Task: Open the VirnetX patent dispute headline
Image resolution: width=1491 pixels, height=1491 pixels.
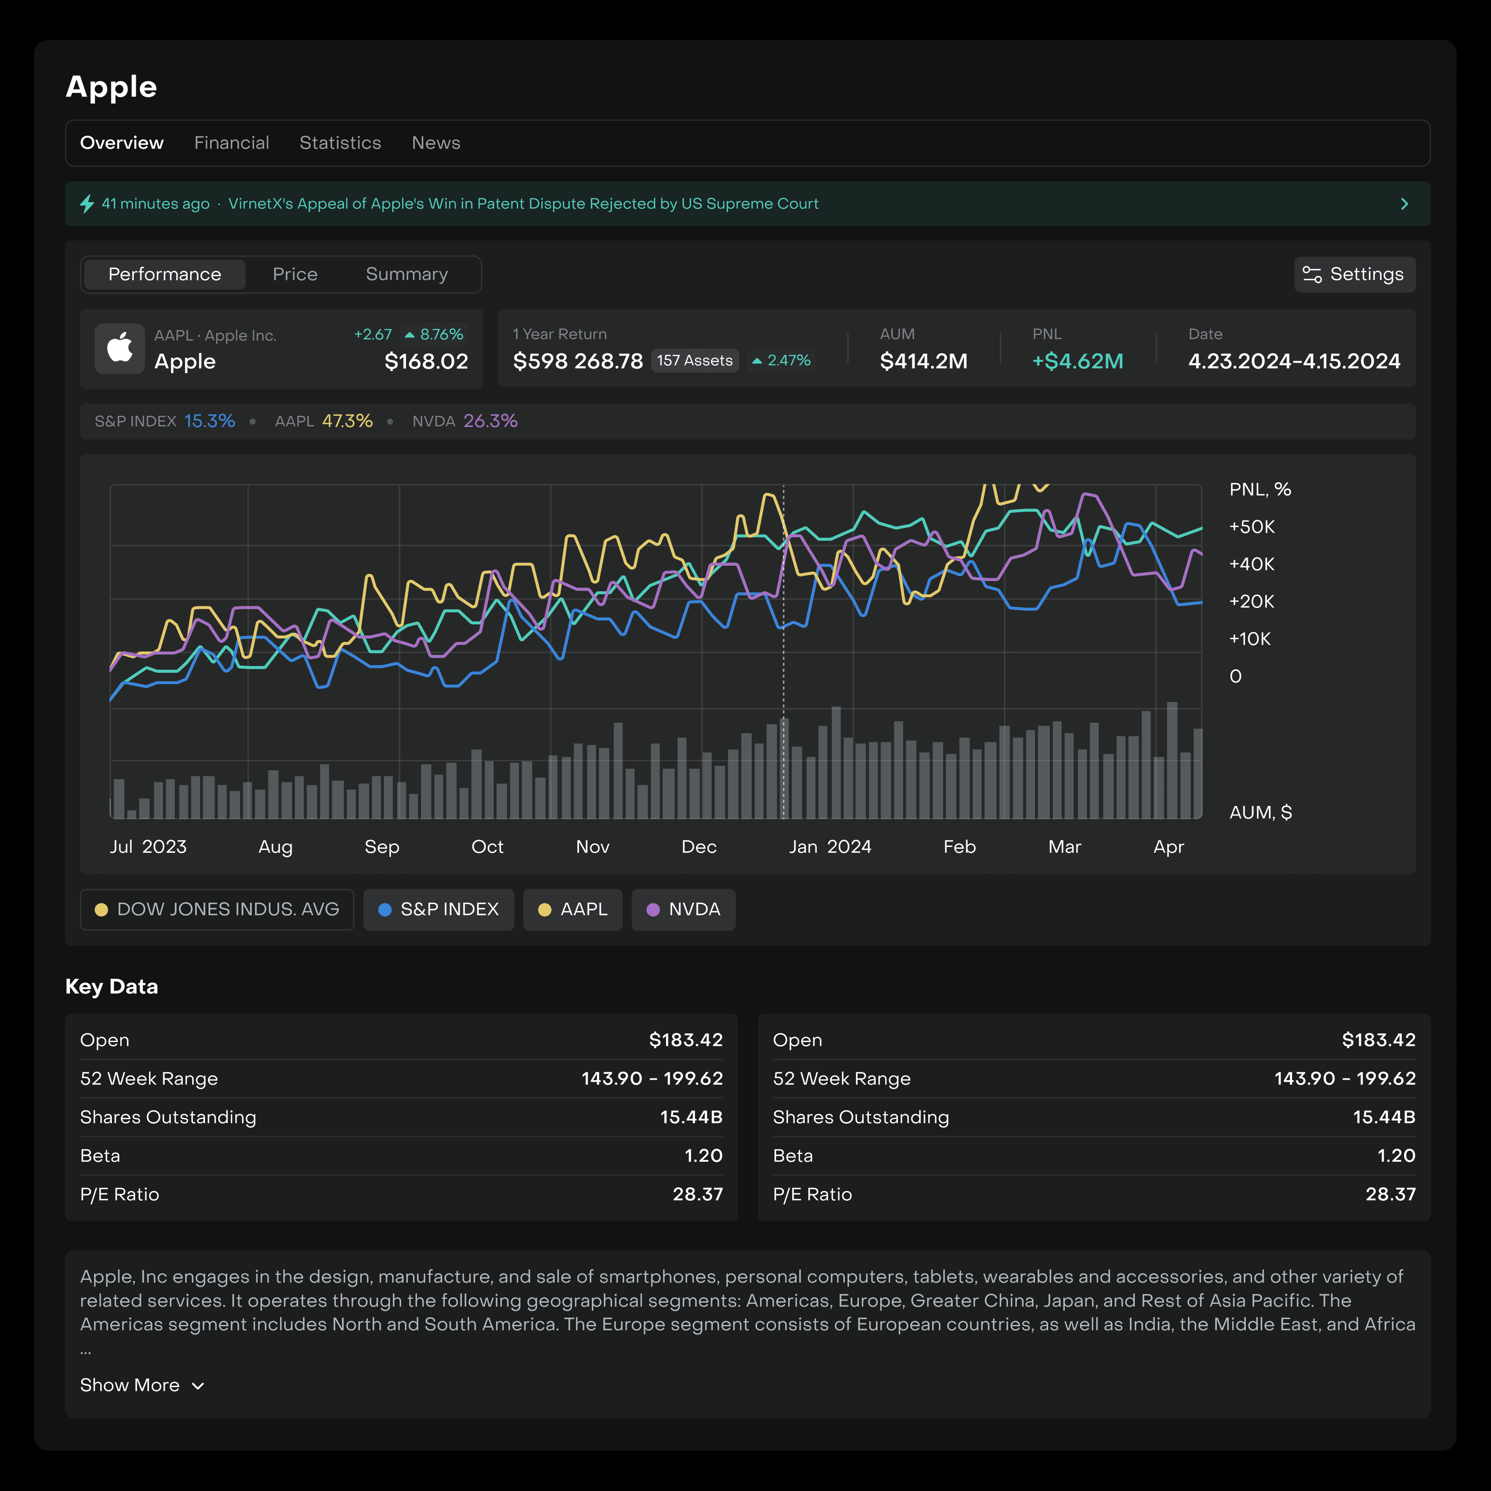Action: click(522, 204)
